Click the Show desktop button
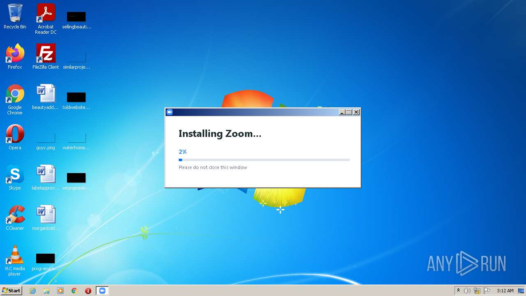The image size is (526, 296). (x=521, y=291)
